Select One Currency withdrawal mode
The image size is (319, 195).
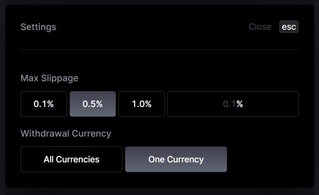coord(176,159)
